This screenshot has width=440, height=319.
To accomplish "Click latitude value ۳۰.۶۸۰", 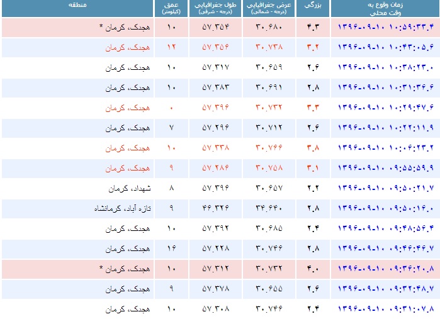I will coord(269,27).
